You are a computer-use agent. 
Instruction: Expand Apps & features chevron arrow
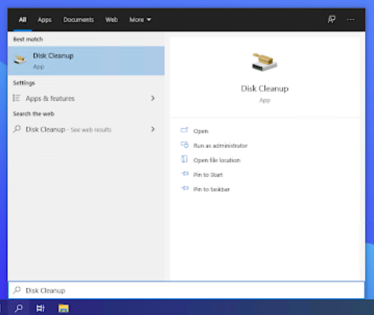[153, 98]
